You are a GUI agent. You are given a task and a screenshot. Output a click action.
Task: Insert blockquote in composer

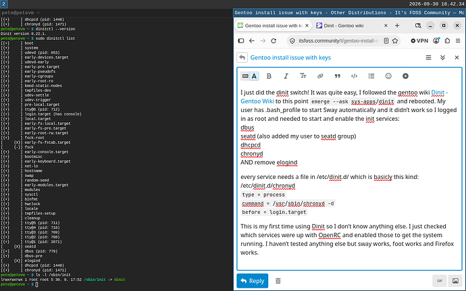(x=337, y=76)
